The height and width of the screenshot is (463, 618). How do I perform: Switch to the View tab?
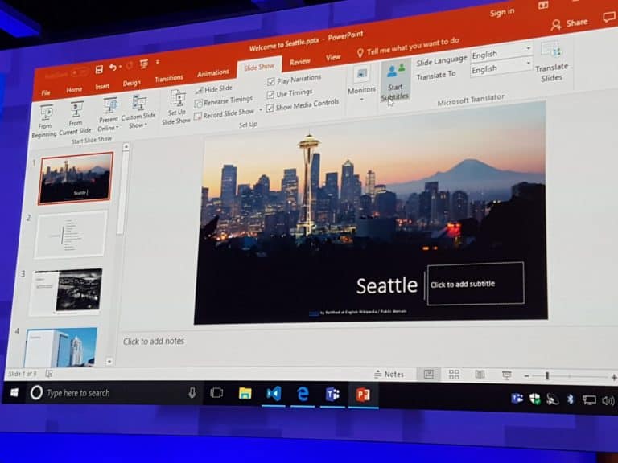[333, 58]
